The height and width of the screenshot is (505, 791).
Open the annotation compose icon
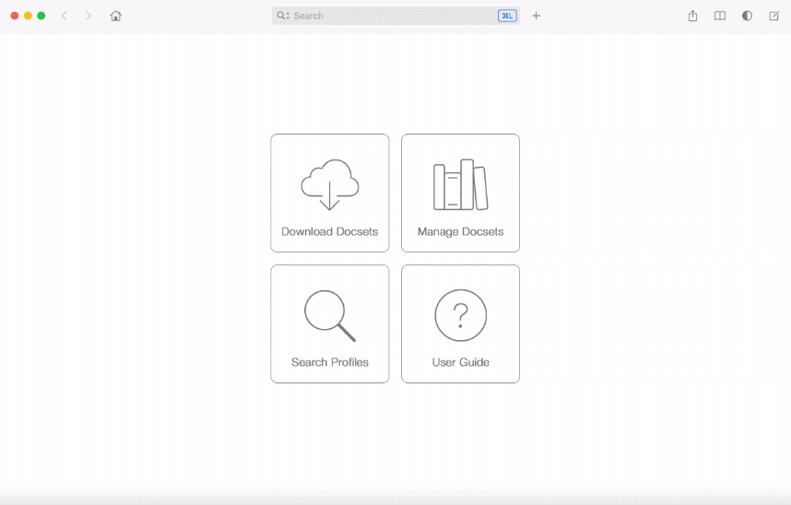[x=773, y=16]
